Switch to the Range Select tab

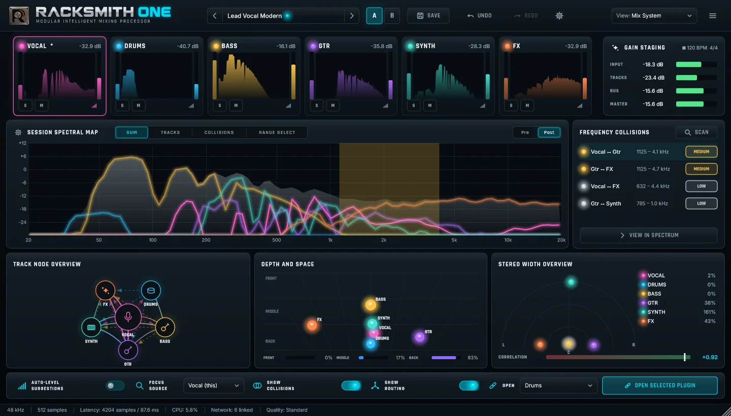[x=277, y=132]
